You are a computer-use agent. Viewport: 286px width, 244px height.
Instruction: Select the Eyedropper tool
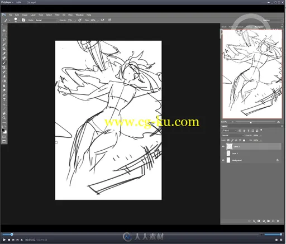tap(4, 54)
